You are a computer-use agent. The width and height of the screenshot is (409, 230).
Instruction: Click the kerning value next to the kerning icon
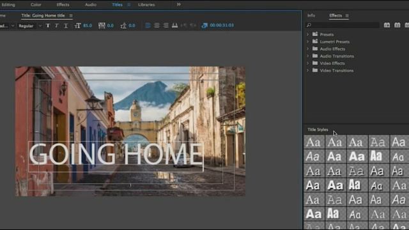[x=111, y=26]
